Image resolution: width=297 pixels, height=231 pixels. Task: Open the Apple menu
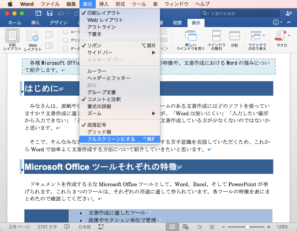click(10, 4)
